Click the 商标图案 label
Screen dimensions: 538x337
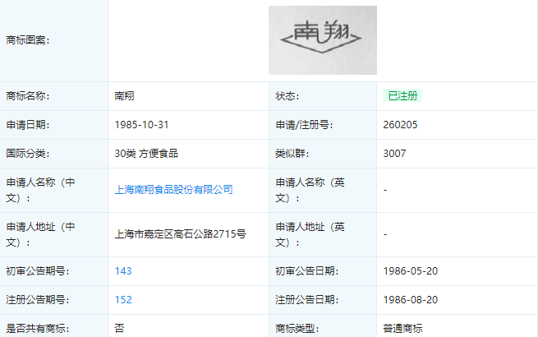tap(28, 40)
